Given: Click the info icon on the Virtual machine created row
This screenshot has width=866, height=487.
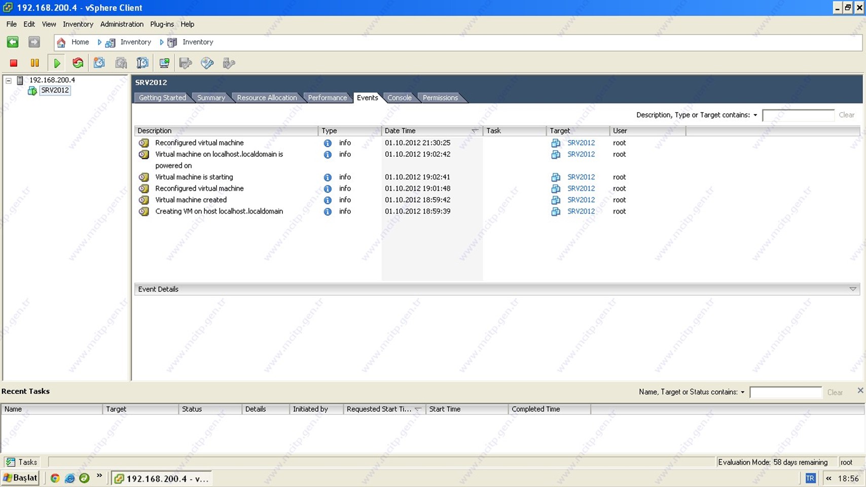Looking at the screenshot, I should pos(328,200).
